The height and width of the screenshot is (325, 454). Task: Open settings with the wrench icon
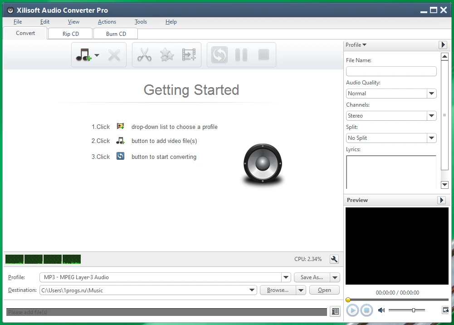point(334,259)
